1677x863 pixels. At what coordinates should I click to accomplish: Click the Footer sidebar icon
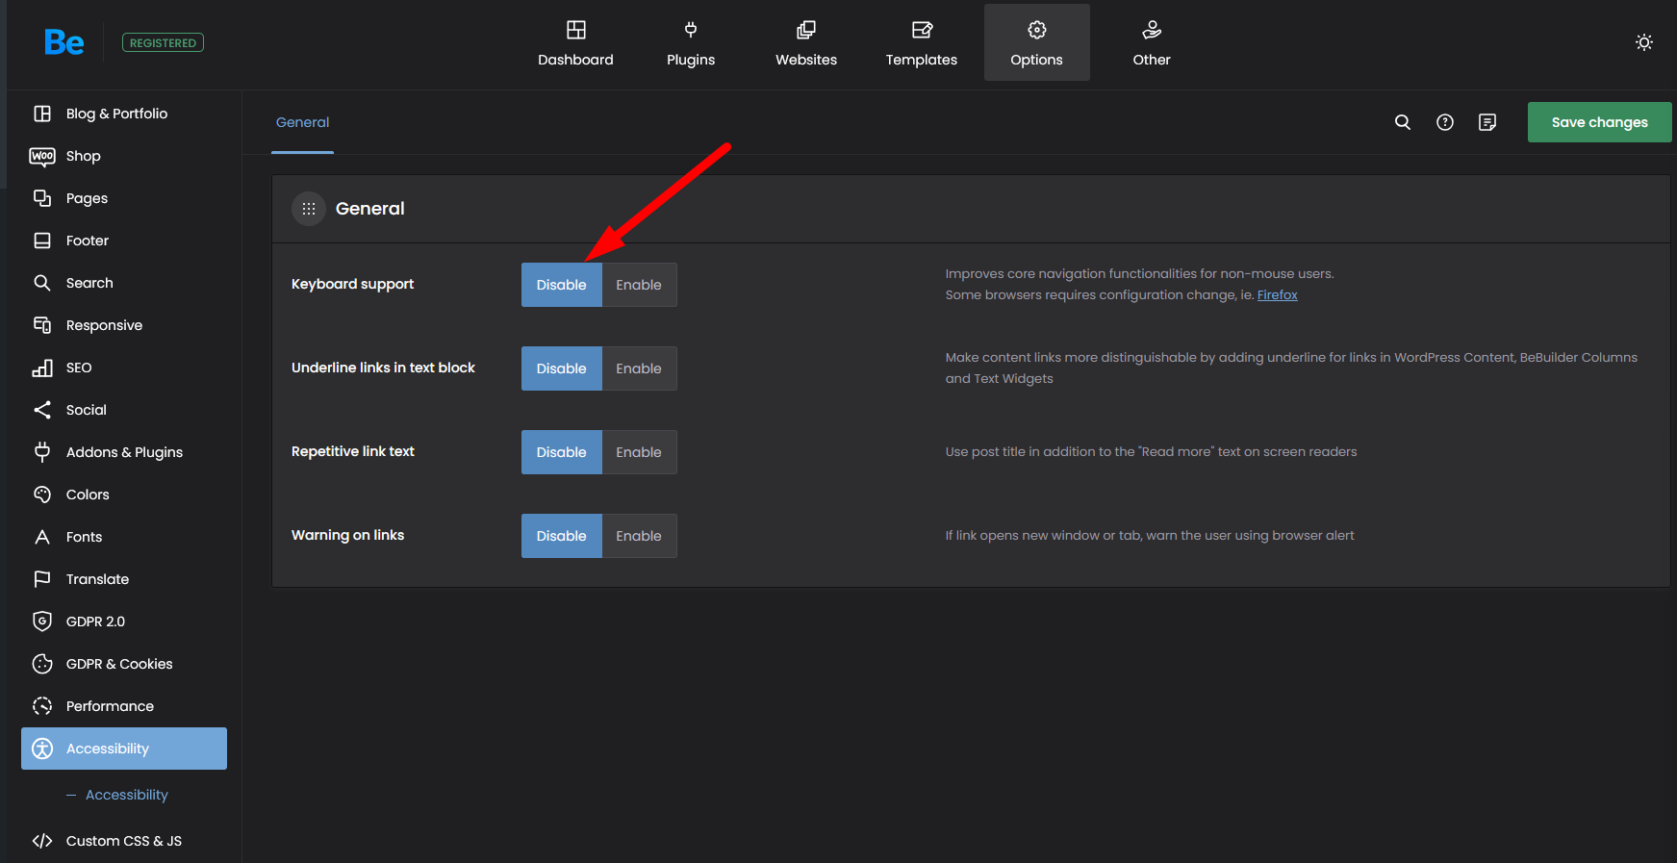pos(42,241)
